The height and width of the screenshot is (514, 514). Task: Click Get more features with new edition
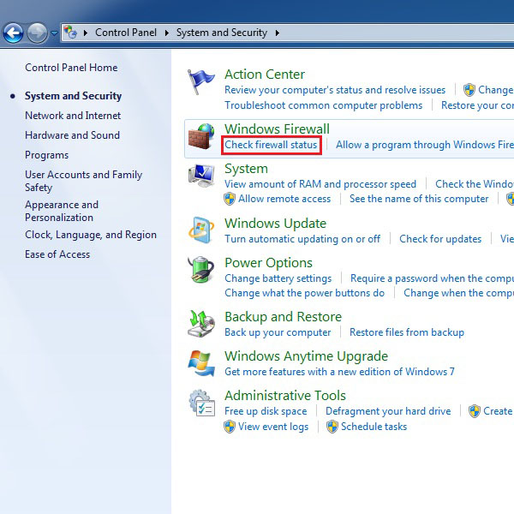coord(339,372)
